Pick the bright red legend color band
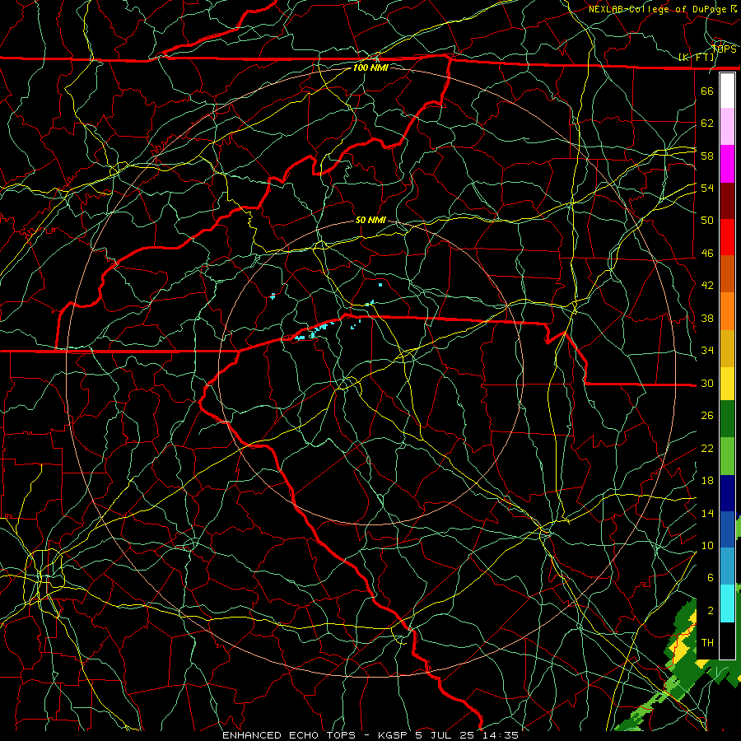Screen dimensions: 741x741 coord(727,237)
